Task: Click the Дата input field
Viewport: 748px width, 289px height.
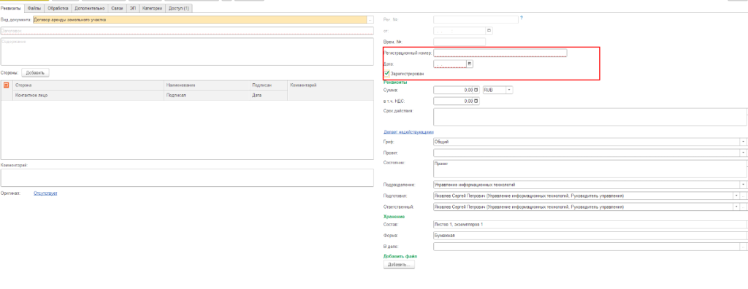Action: pos(450,63)
